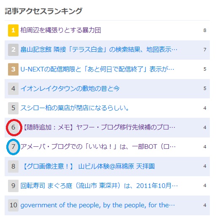Open the U-NEXTの配信期限 article link
Viewport: 217px width, 222px height.
[97, 69]
